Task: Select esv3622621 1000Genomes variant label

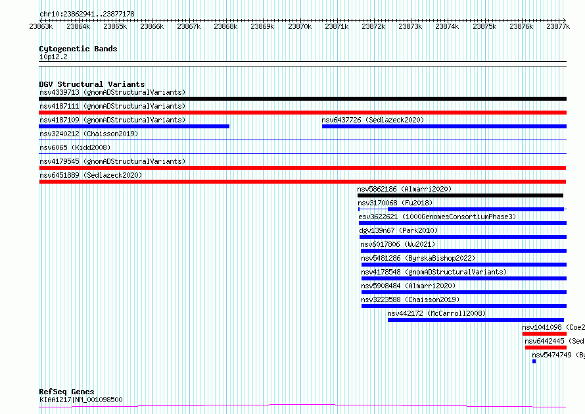Action: [437, 217]
